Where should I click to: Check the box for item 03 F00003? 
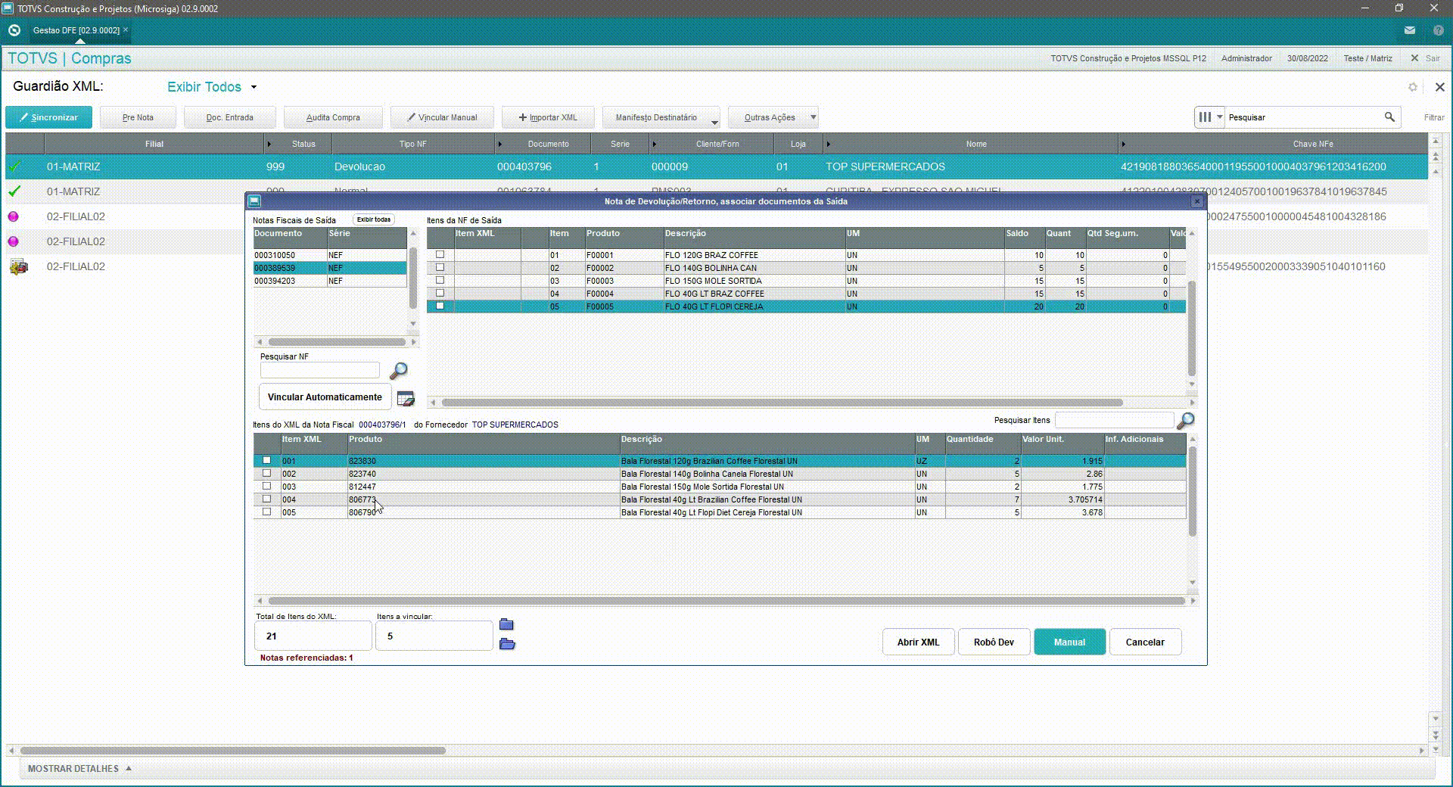(x=440, y=281)
